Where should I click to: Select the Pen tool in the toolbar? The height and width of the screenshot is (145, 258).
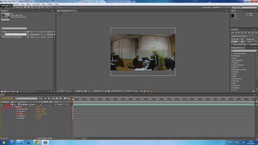click(x=29, y=7)
